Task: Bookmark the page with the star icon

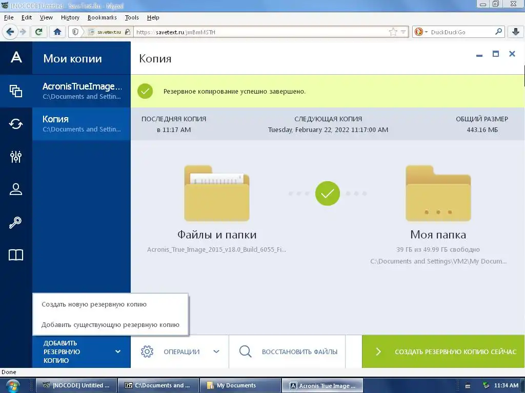Action: [393, 32]
